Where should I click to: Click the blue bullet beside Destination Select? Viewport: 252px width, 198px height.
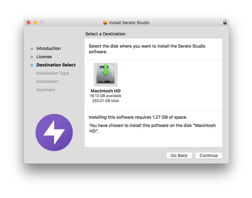point(31,65)
